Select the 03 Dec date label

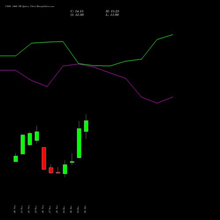pyautogui.click(x=78, y=209)
